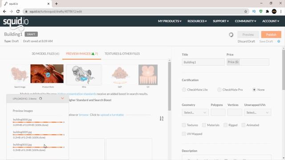Click into the Vertices field
The height and width of the screenshot is (160, 285).
click(x=235, y=112)
